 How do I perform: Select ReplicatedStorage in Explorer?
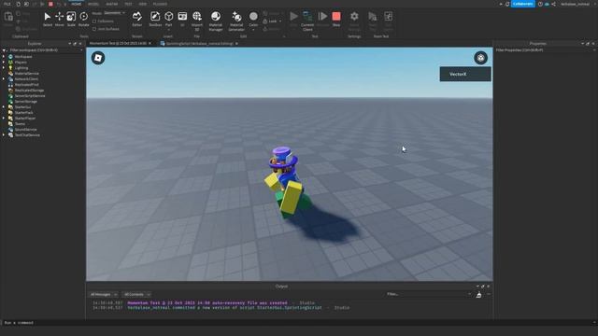coord(29,91)
